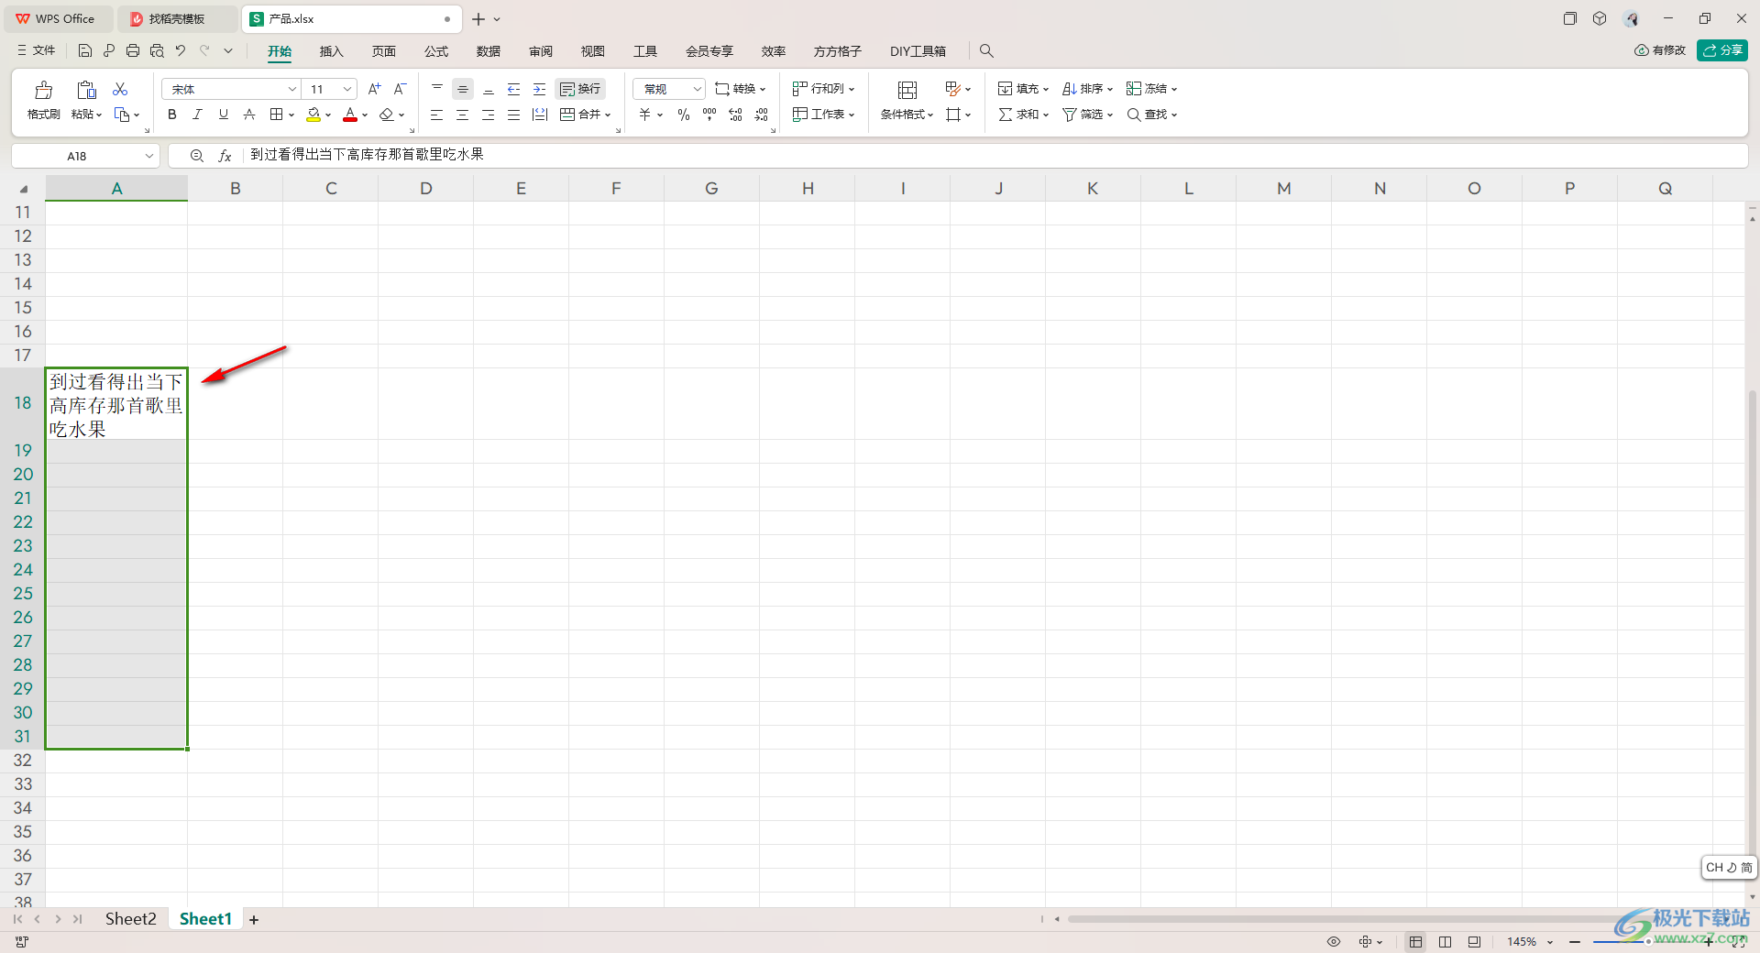Viewport: 1760px width, 953px height.
Task: Click the insert function fx icon
Action: click(x=225, y=156)
